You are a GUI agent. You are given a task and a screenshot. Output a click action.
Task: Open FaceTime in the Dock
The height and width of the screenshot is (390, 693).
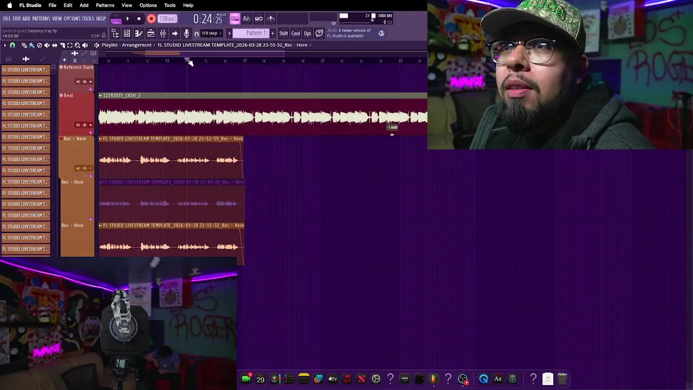pyautogui.click(x=246, y=379)
